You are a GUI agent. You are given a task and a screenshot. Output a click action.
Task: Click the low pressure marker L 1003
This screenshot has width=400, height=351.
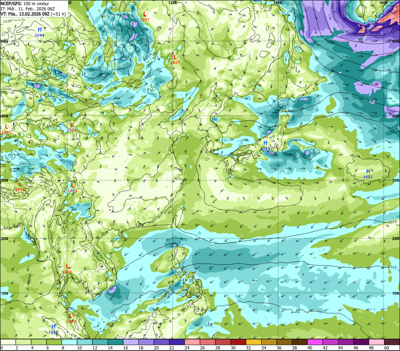pos(72,188)
